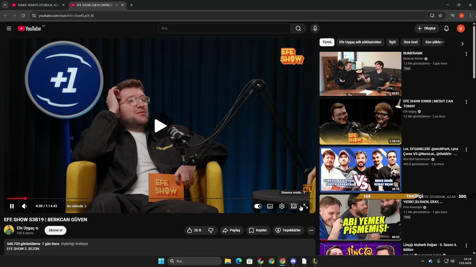476x267 pixels.
Task: Subscribe with Abone ol button
Action: (x=55, y=230)
